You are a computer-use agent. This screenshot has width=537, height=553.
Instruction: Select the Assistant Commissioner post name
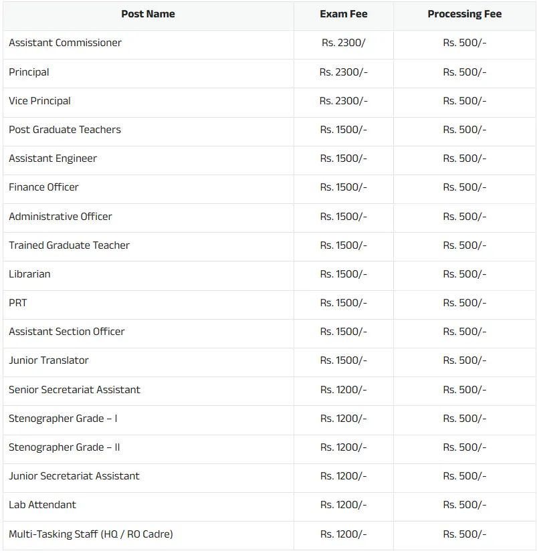pyautogui.click(x=65, y=43)
